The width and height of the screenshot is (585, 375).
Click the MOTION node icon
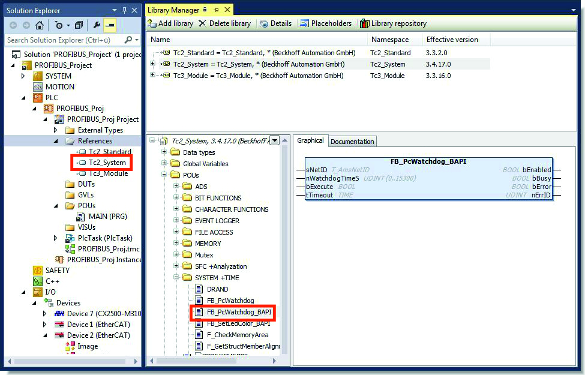click(x=38, y=87)
